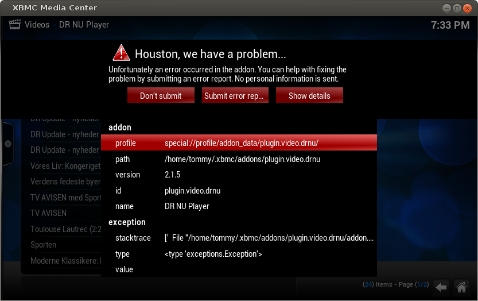Click the Videos clapperboard icon
Viewport: 478px width, 301px height.
pos(14,25)
